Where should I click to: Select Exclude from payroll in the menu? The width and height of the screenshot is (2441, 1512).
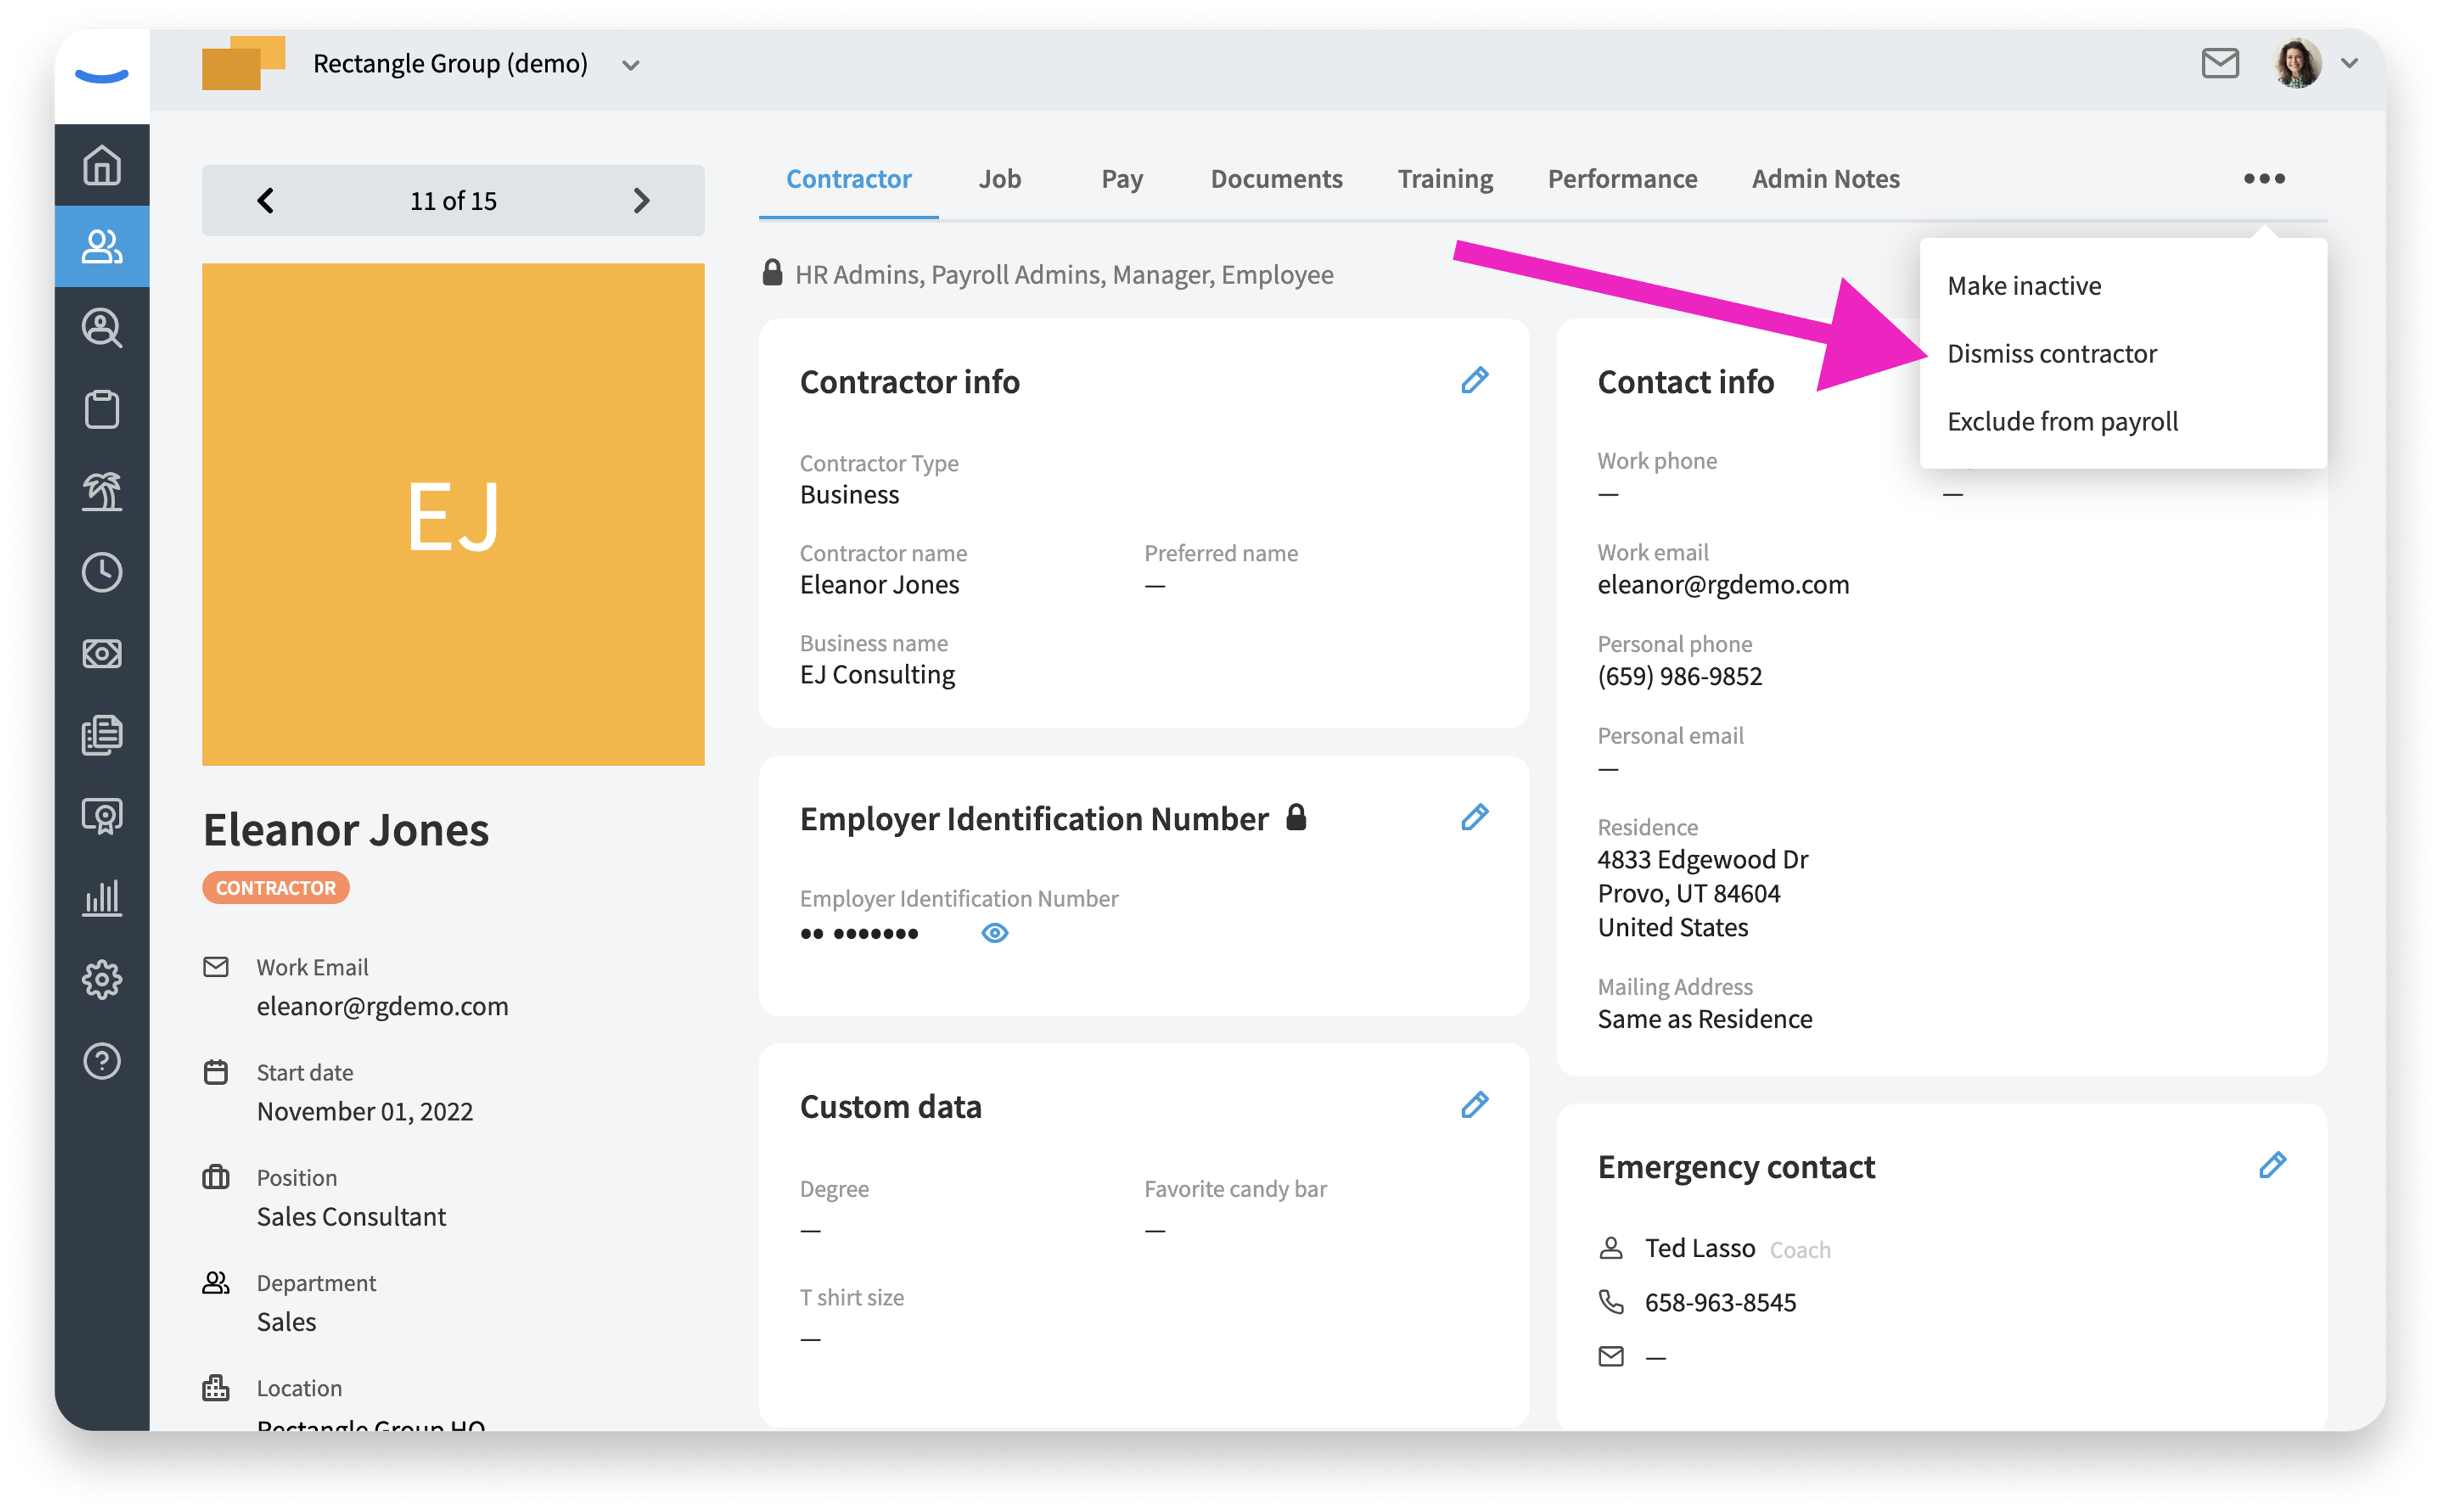(2062, 422)
